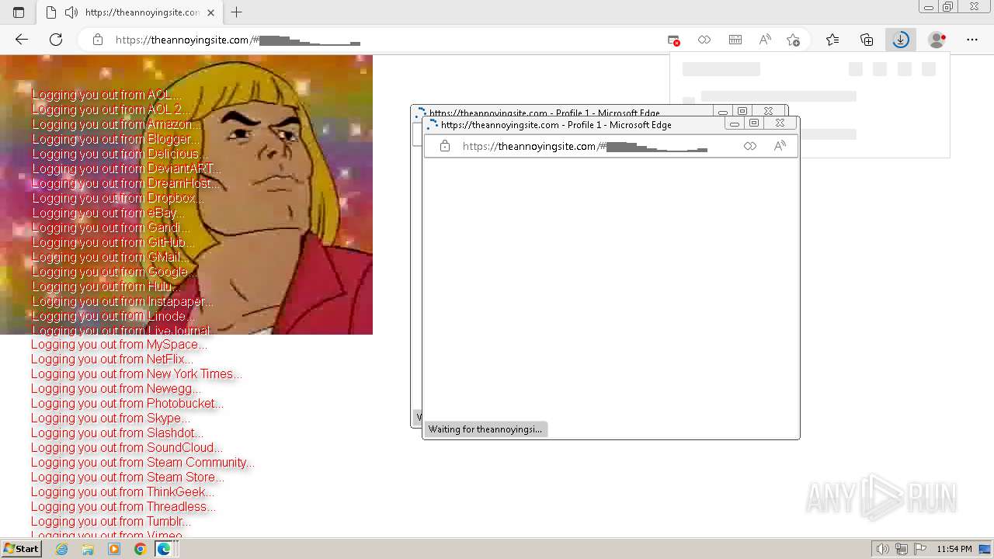
Task: Mute tab via speaker icon
Action: pos(71,12)
